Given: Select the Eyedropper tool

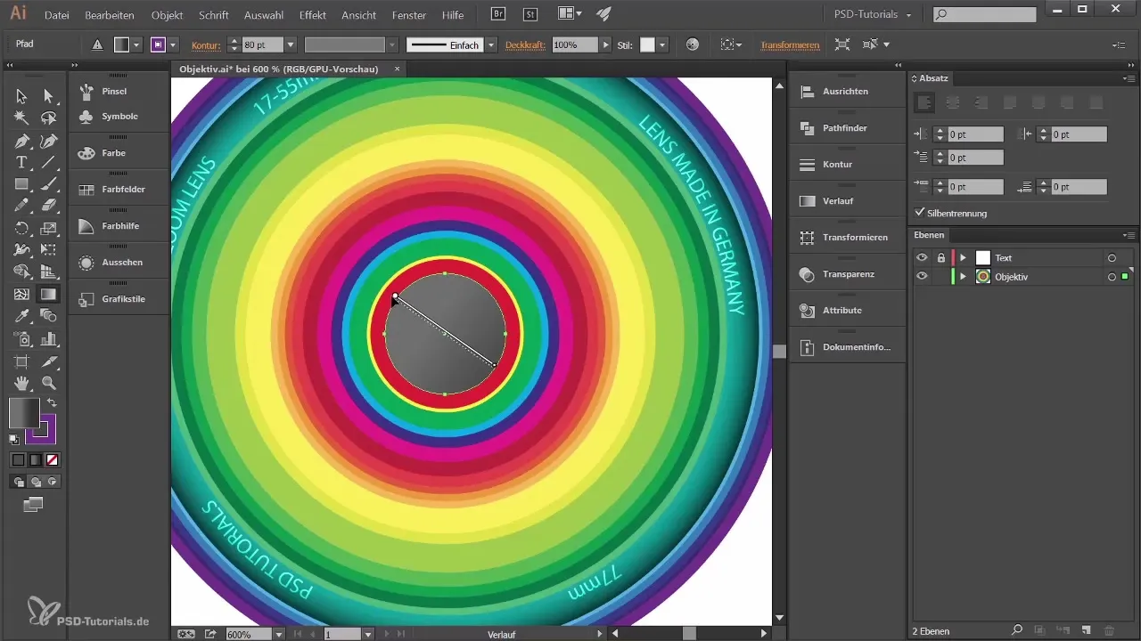Looking at the screenshot, I should pyautogui.click(x=21, y=316).
